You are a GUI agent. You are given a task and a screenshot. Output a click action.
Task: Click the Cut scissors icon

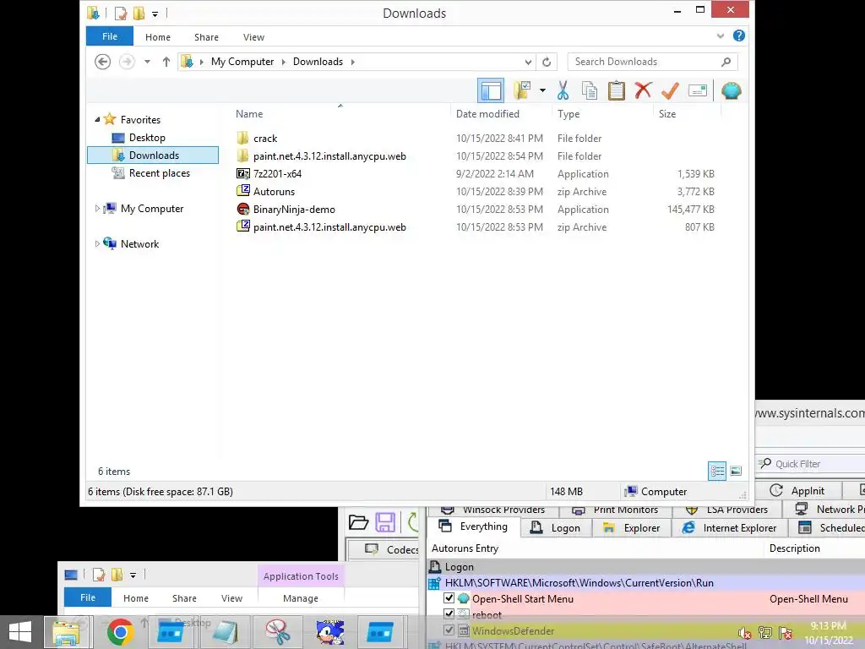563,90
